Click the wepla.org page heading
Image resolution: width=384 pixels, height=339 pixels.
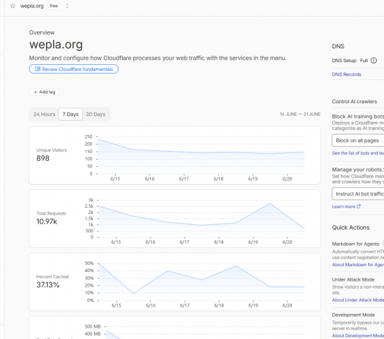click(56, 44)
